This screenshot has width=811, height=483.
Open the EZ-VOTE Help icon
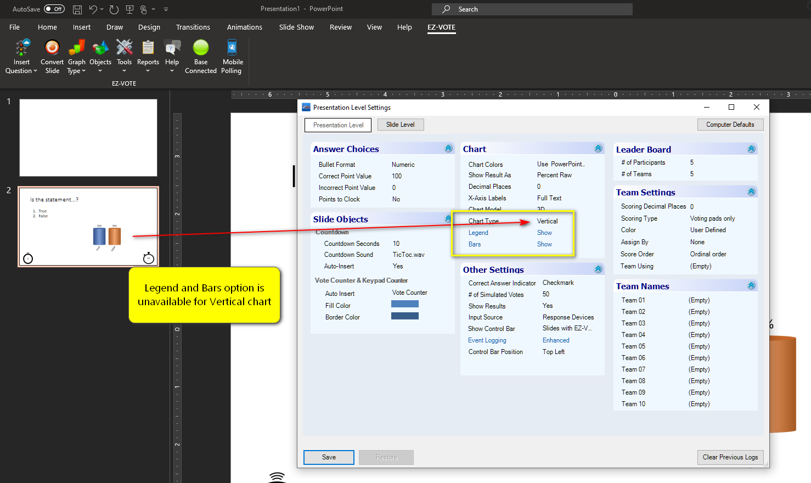(172, 48)
